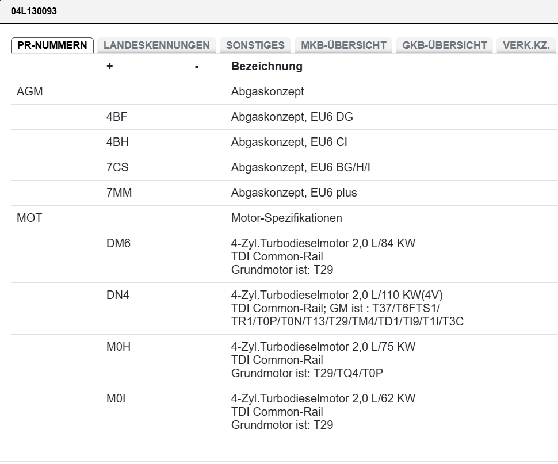Click the AGM category row
Screen dimensions: 558x464
[30, 92]
